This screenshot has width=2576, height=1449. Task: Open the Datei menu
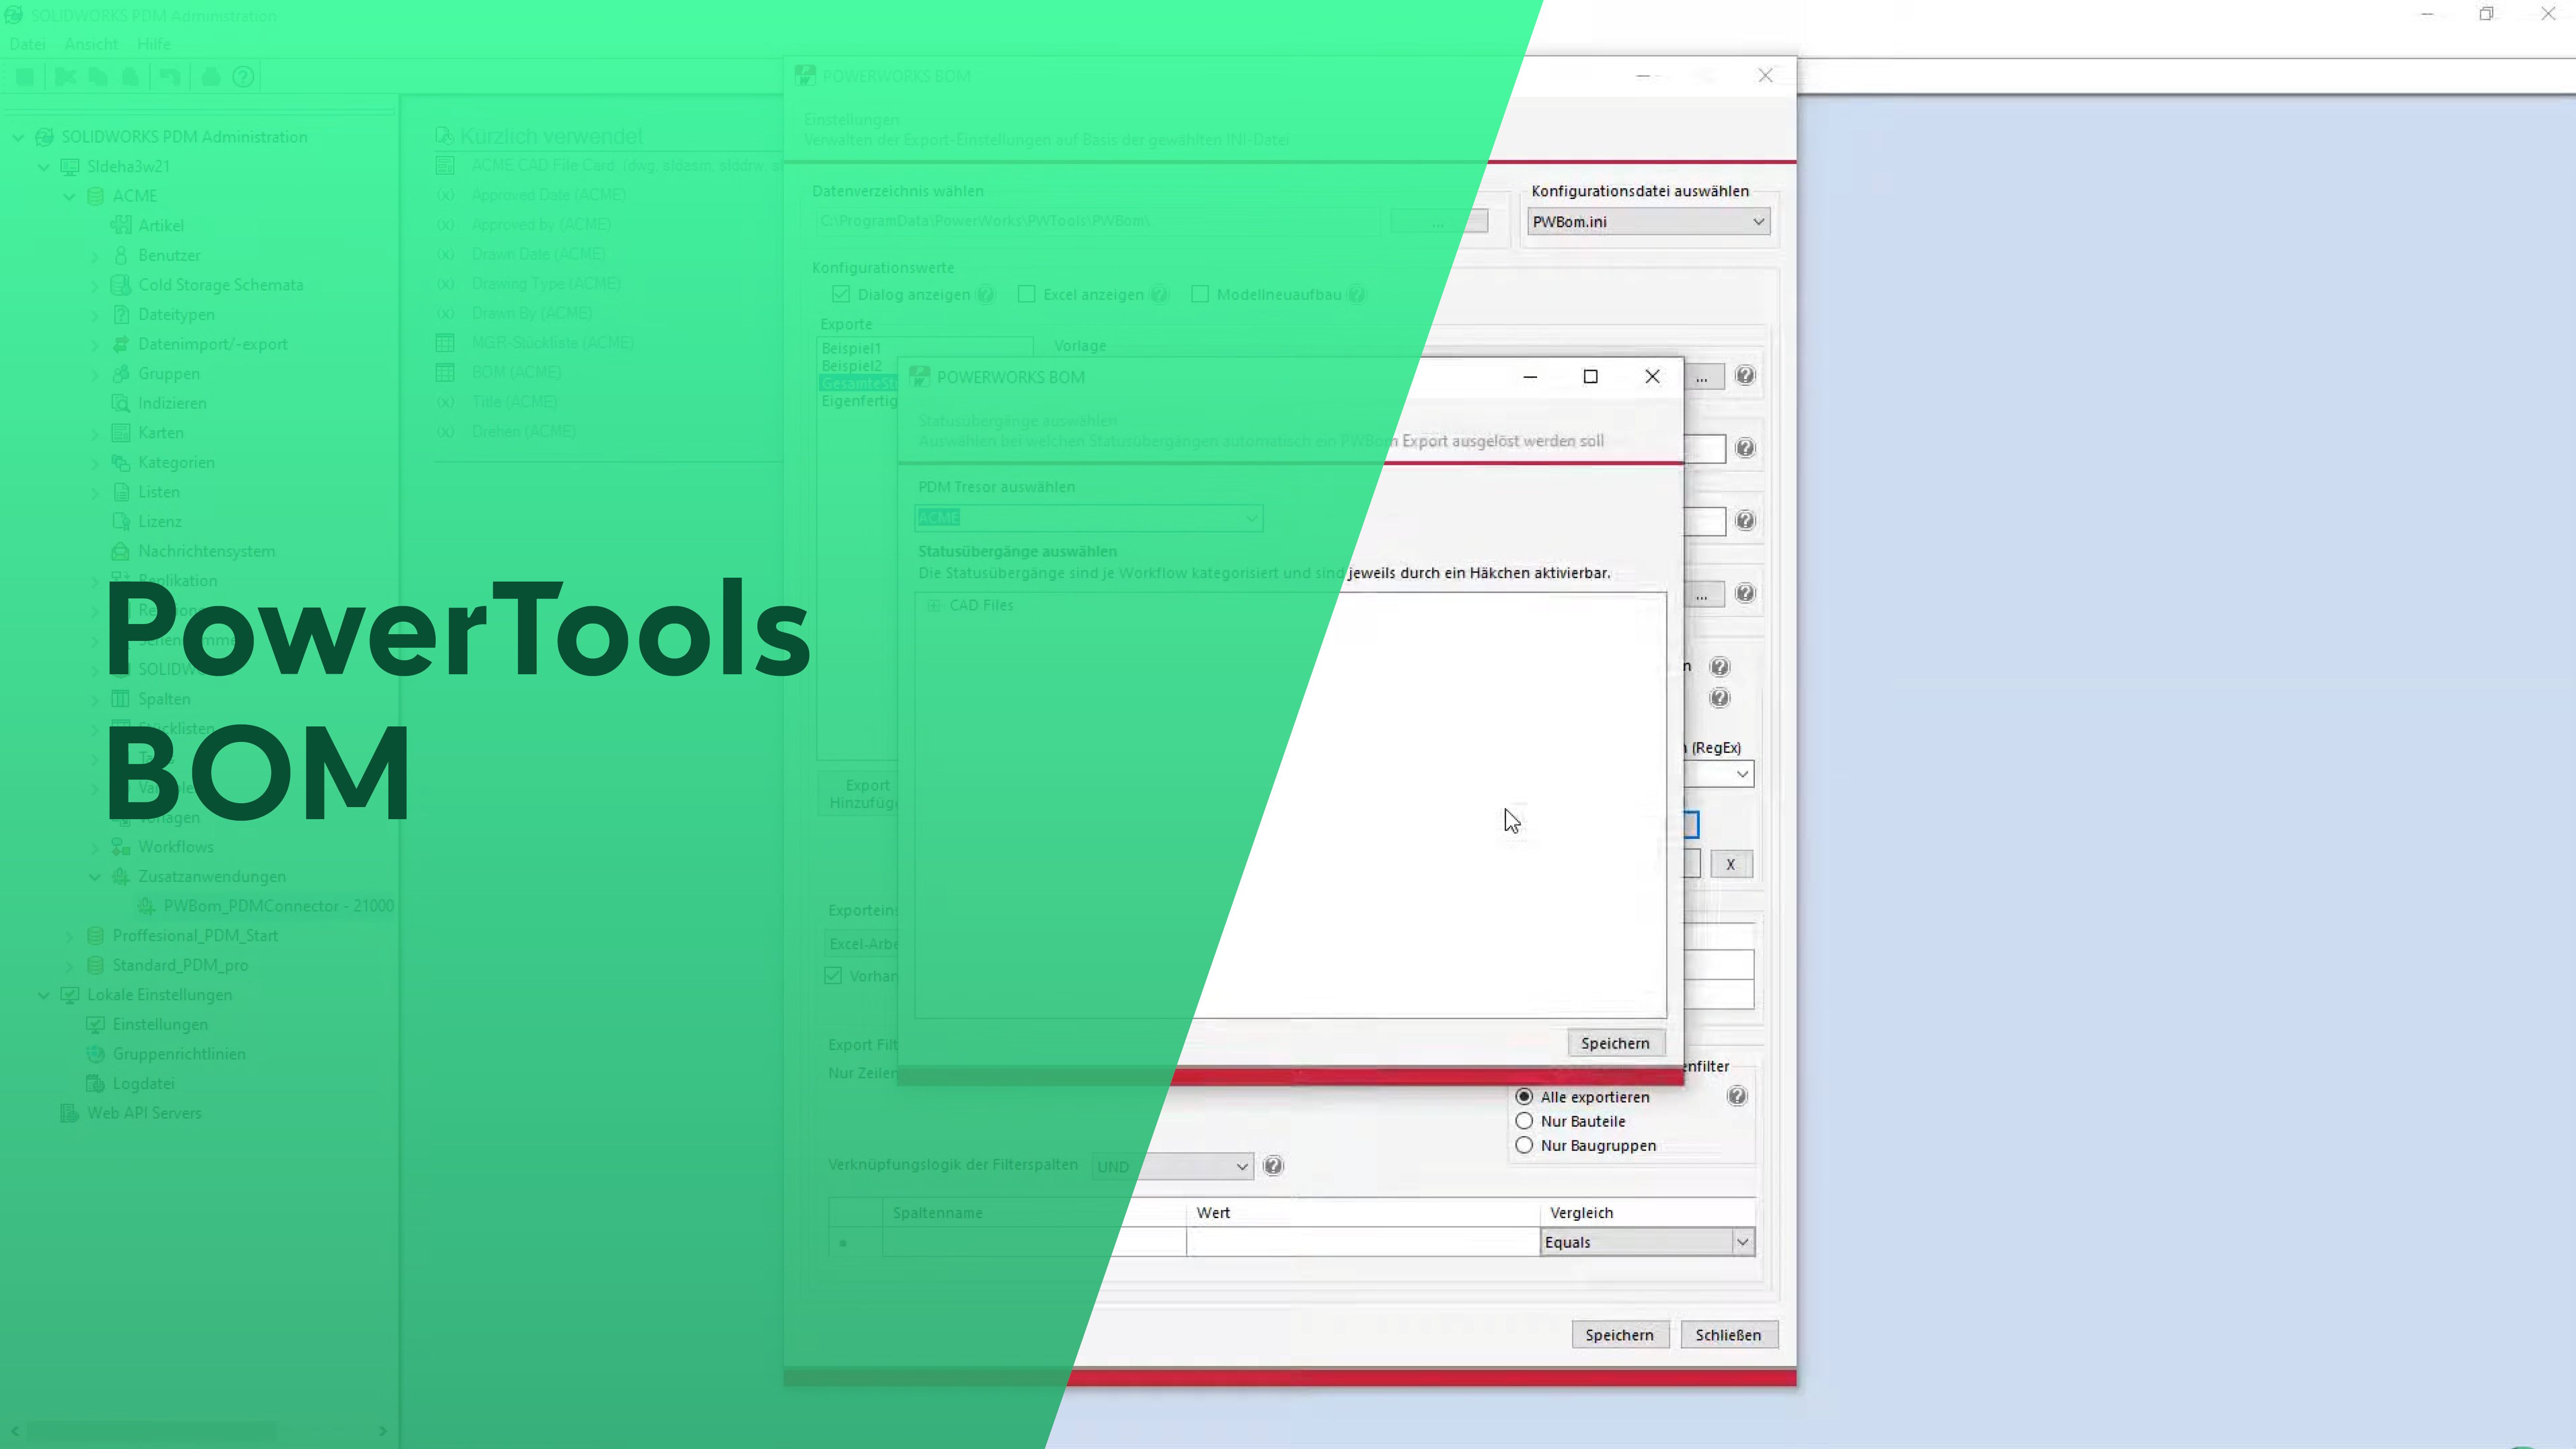27,44
